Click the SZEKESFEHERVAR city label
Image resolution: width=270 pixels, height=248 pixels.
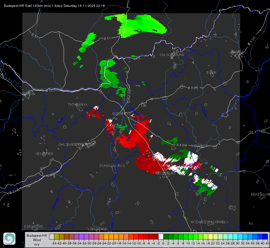click(x=79, y=145)
